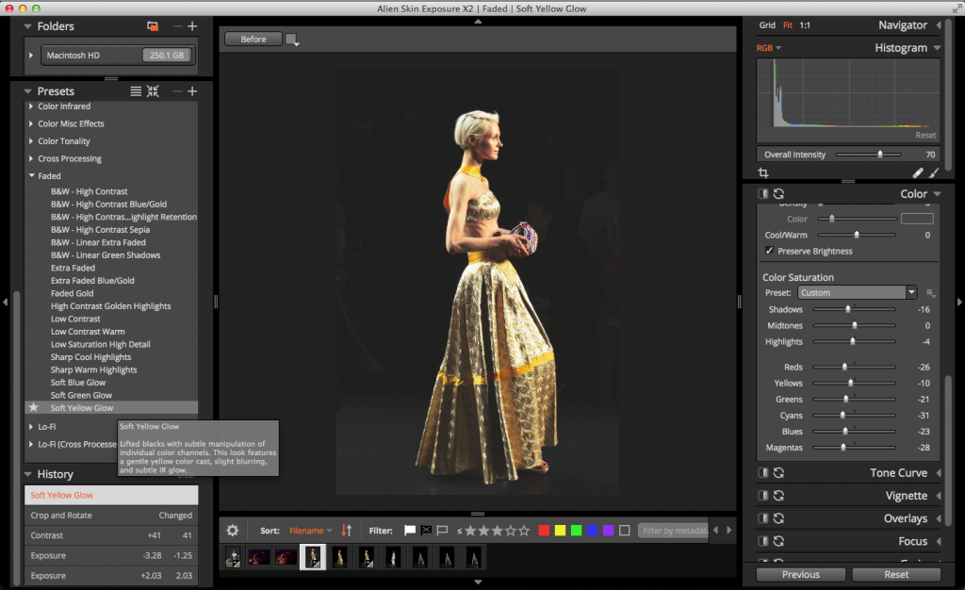The width and height of the screenshot is (965, 590).
Task: Collapse all preset groups using the arrows icon
Action: (153, 91)
